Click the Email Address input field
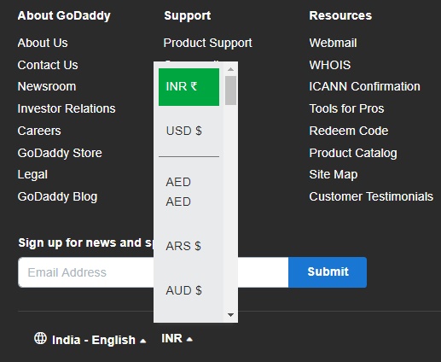Image resolution: width=441 pixels, height=362 pixels. click(x=154, y=272)
